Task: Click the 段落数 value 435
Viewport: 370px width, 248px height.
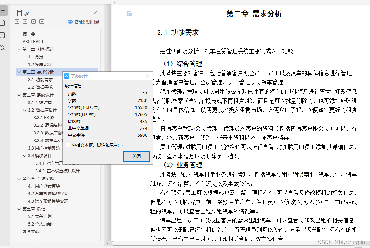Action: tap(143, 122)
